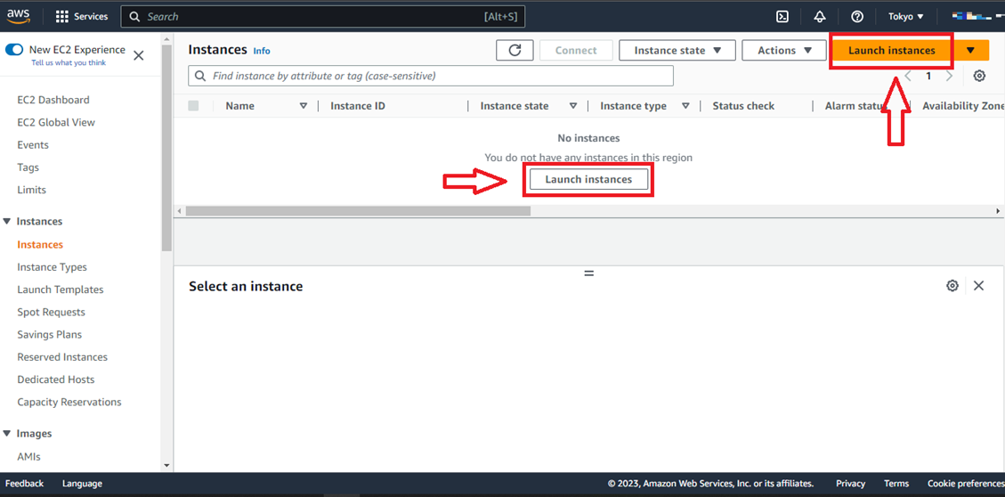The image size is (1005, 497).
Task: Click the Find instance filter field
Action: (431, 76)
